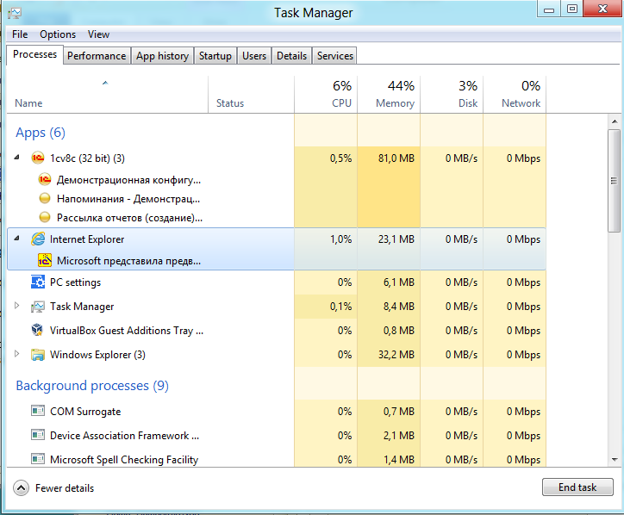624x515 pixels.
Task: Select the Демонстрационная конфигу... entry
Action: point(128,180)
